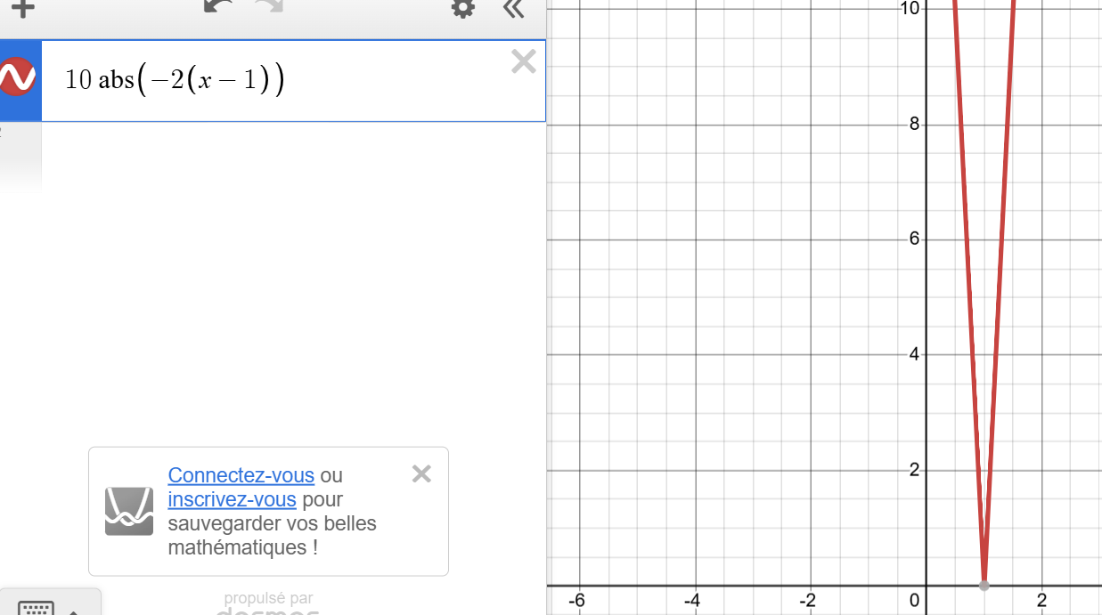Open the inscrivez-vous signup link
This screenshot has width=1102, height=615.
tap(232, 499)
